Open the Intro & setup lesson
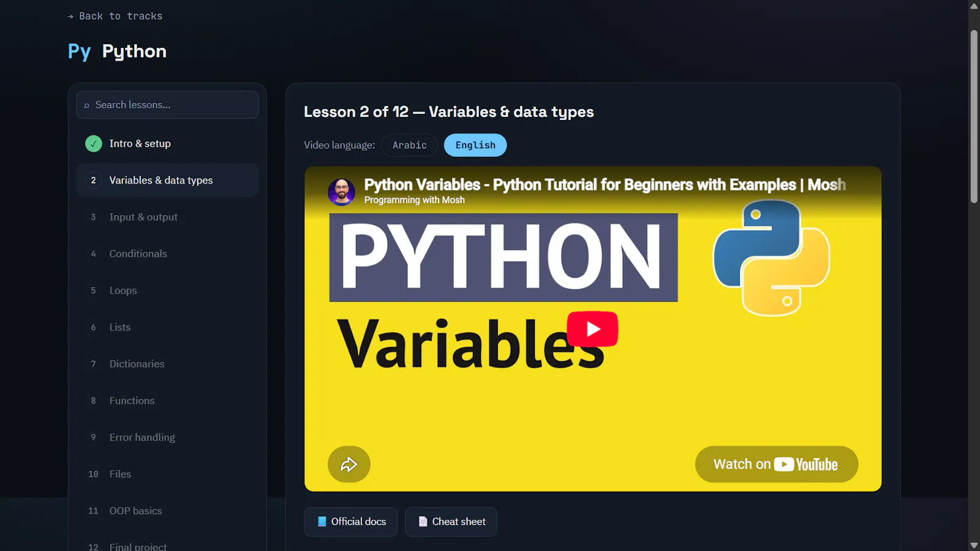Screen dimensions: 980x551 tap(167, 143)
